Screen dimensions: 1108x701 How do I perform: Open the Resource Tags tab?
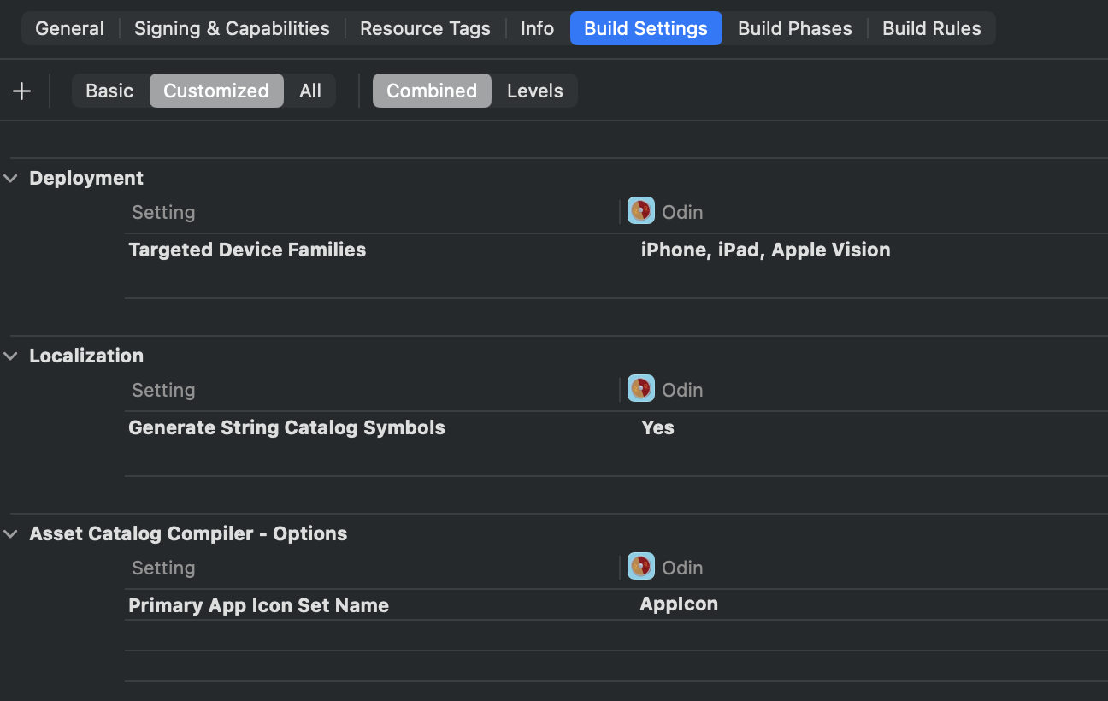[x=425, y=28]
